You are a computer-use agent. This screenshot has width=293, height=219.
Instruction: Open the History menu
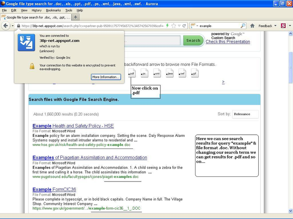(x=36, y=10)
